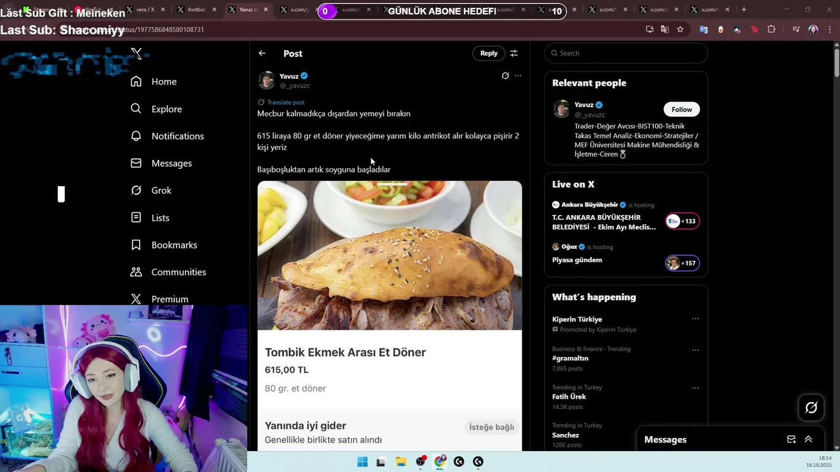Open Bookmarks in the sidebar
Image resolution: width=840 pixels, height=472 pixels.
(164, 245)
